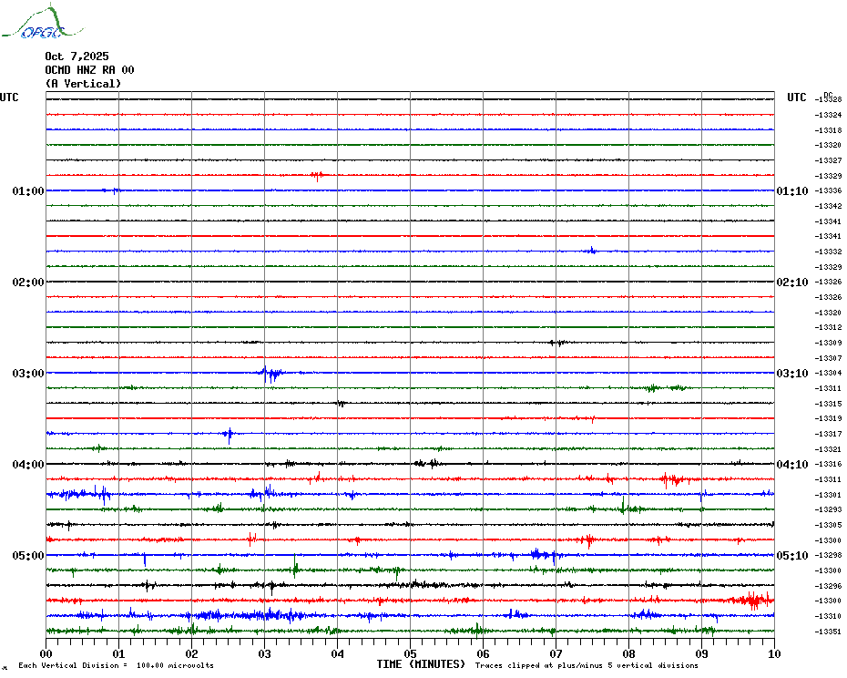The image size is (847, 678).
Task: Select the station label OCMD HNZ RA 00
Action: [89, 70]
